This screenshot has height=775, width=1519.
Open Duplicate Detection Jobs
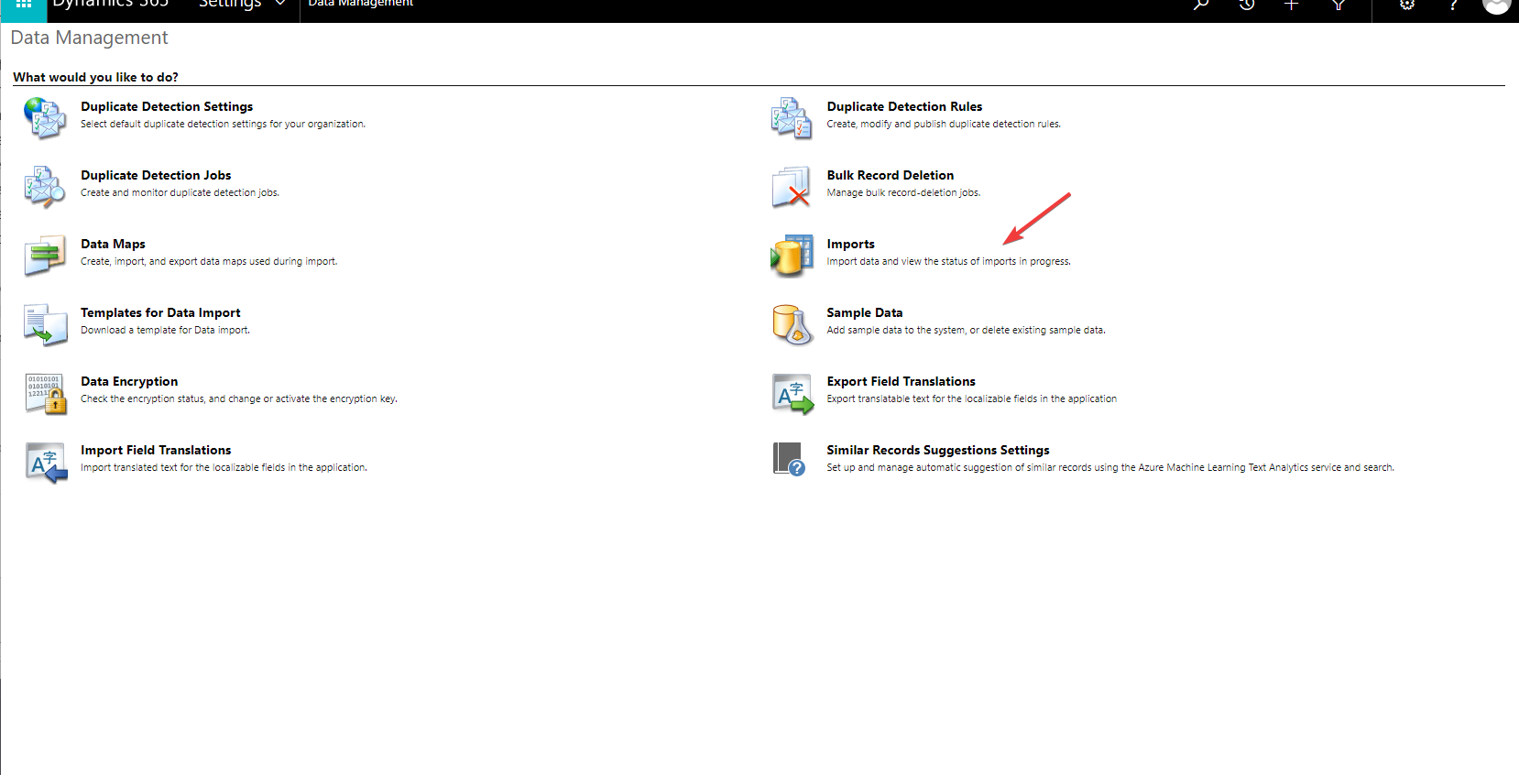point(156,175)
